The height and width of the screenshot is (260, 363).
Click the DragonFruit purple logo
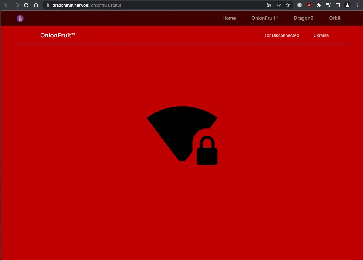pyautogui.click(x=20, y=19)
